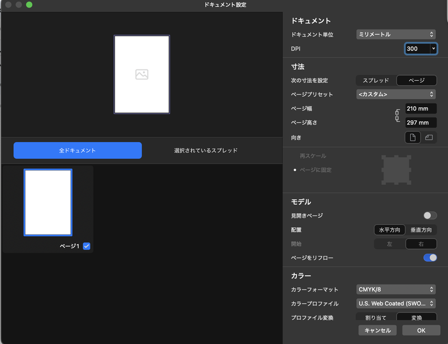The height and width of the screenshot is (344, 448).
Task: Select the landscape orientation icon
Action: (428, 138)
